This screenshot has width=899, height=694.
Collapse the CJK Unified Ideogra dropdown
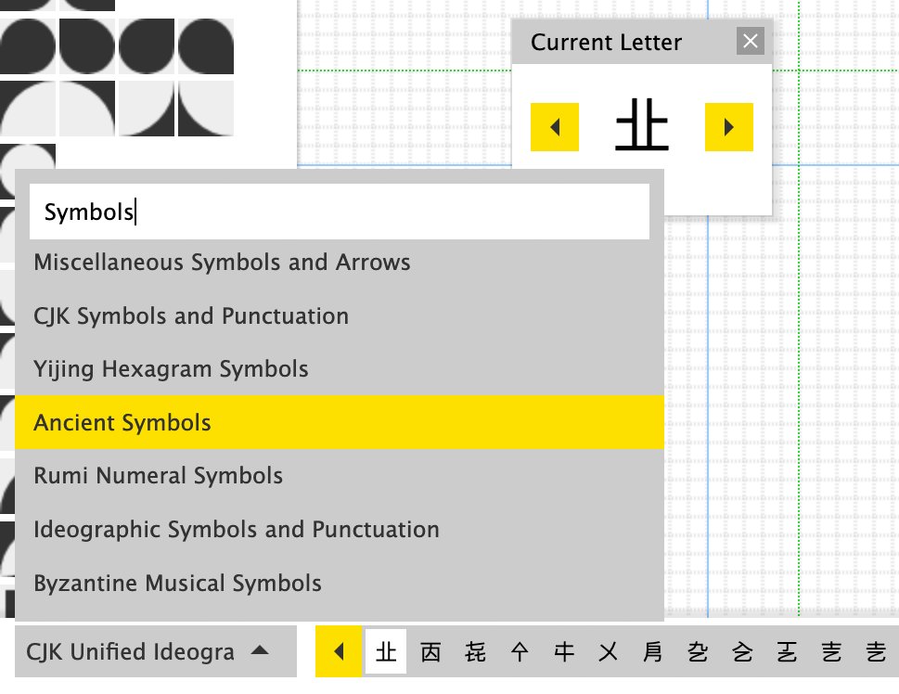pyautogui.click(x=155, y=651)
